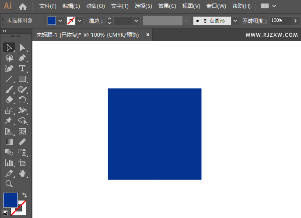Image resolution: width=301 pixels, height=218 pixels.
Task: Open the 5 点圆形 brush dropdown
Action: coord(235,21)
